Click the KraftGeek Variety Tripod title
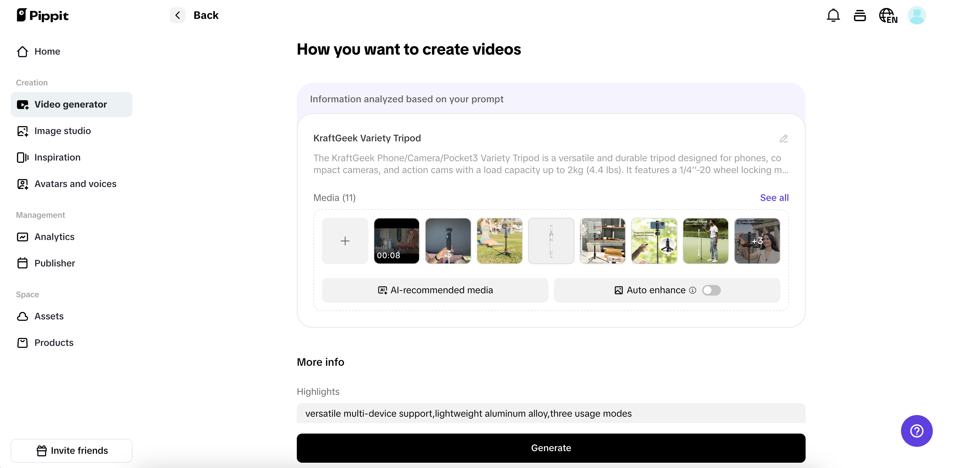Viewport: 954px width, 468px height. tap(367, 138)
